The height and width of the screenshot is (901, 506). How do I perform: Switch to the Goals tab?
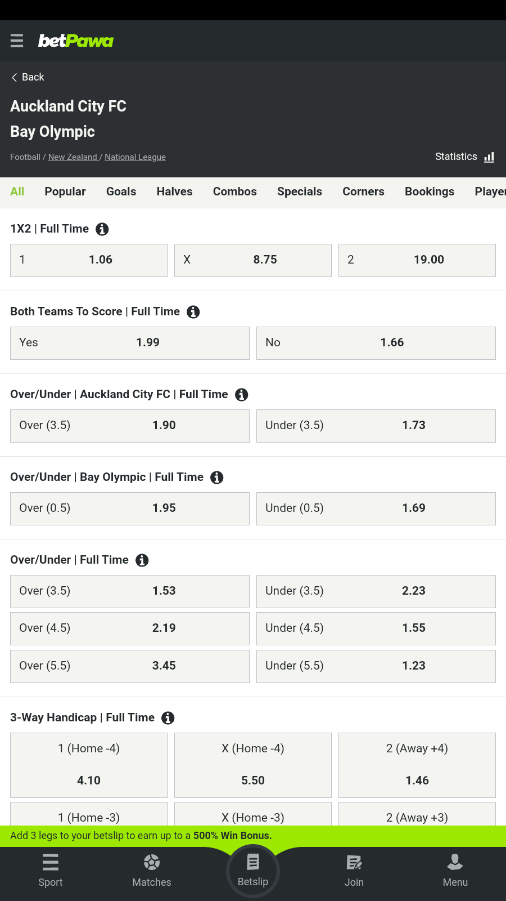coord(121,191)
